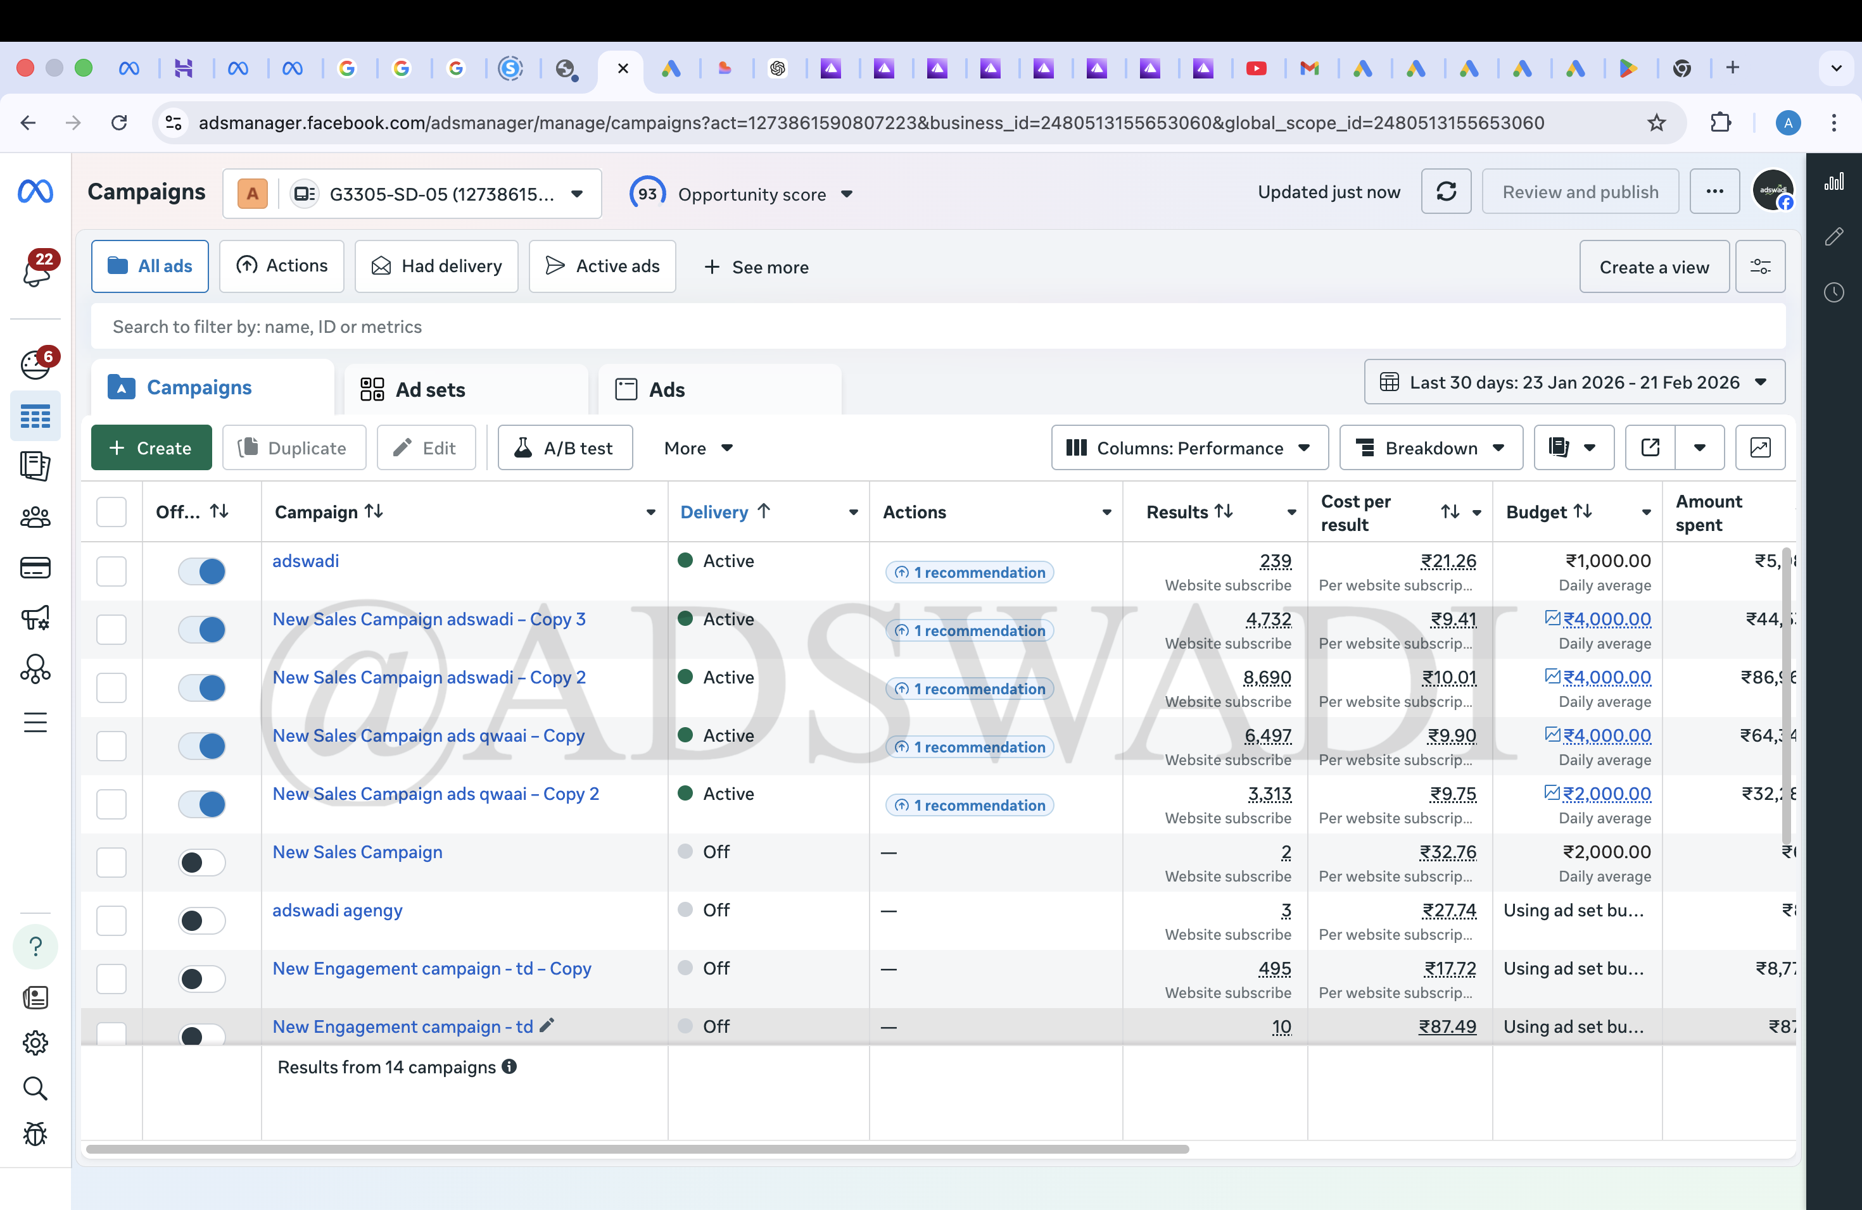Screen dimensions: 1862x1210
Task: Enable the New Sales Campaign toggle
Action: coord(202,862)
